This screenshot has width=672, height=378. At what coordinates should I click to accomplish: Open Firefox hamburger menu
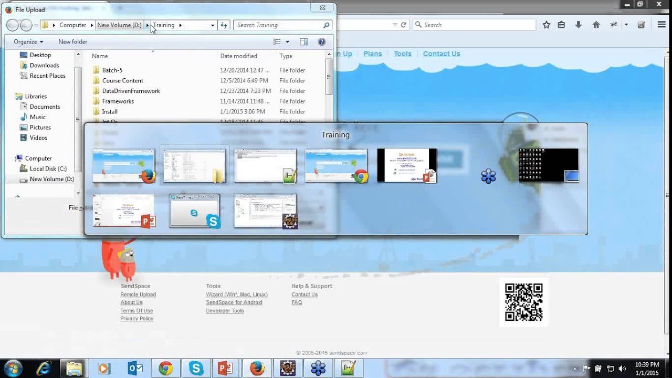pyautogui.click(x=661, y=25)
